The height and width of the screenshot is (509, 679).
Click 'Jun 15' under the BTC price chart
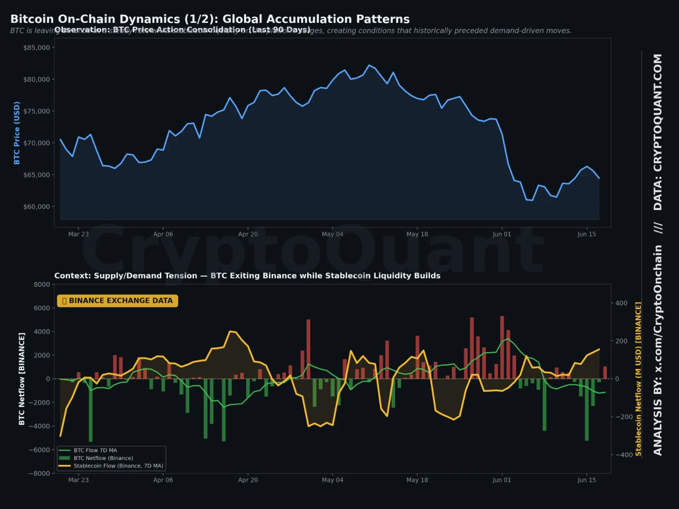[587, 234]
